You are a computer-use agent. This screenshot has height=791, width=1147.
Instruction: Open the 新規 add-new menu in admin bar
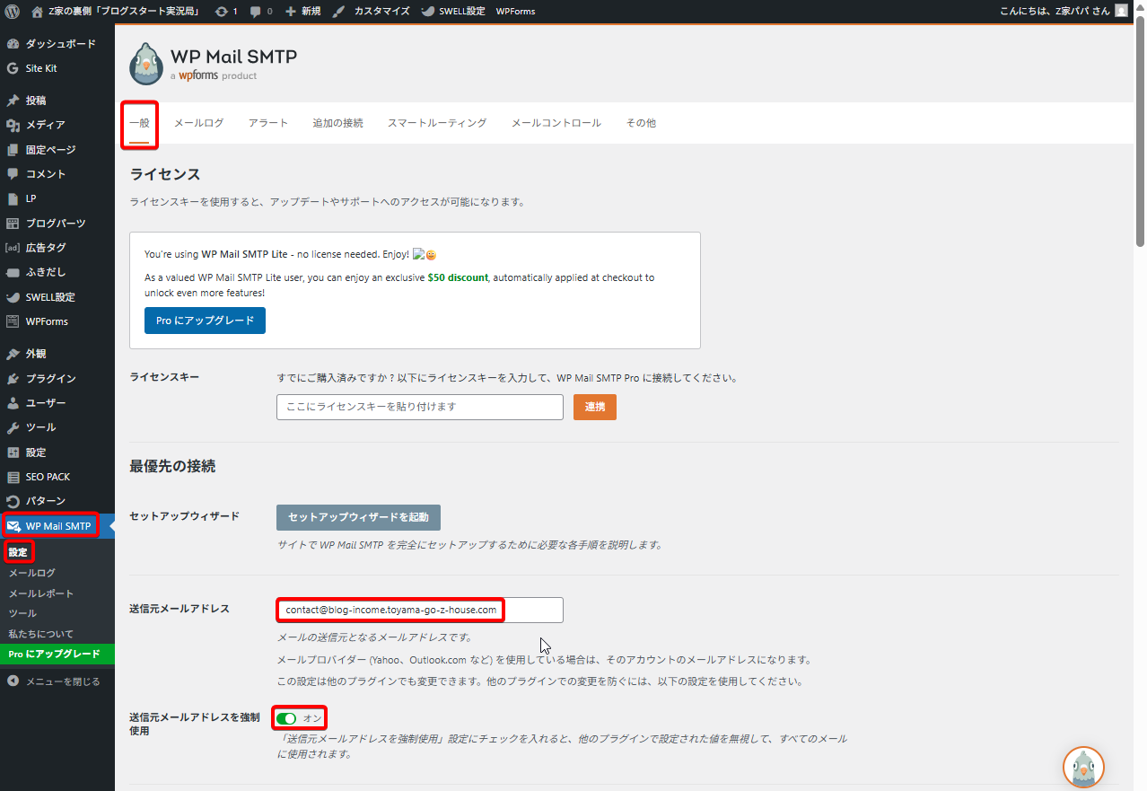302,11
